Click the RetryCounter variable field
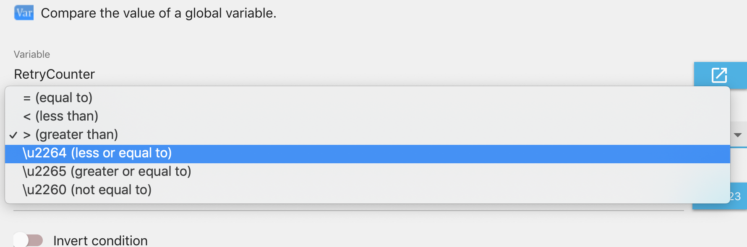747x247 pixels. (55, 74)
